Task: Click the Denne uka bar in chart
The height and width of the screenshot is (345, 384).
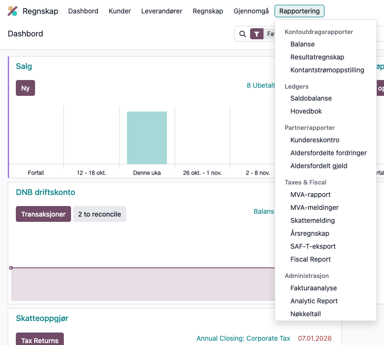Action: [x=147, y=138]
